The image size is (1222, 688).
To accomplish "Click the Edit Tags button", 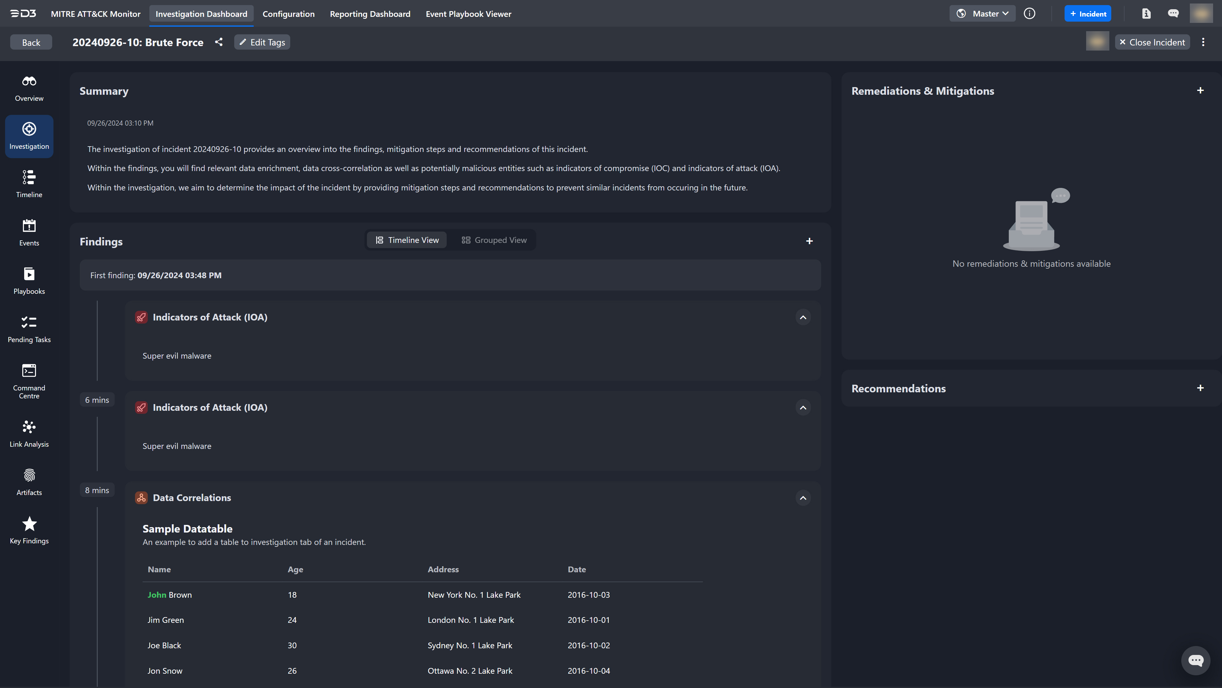I will click(262, 42).
